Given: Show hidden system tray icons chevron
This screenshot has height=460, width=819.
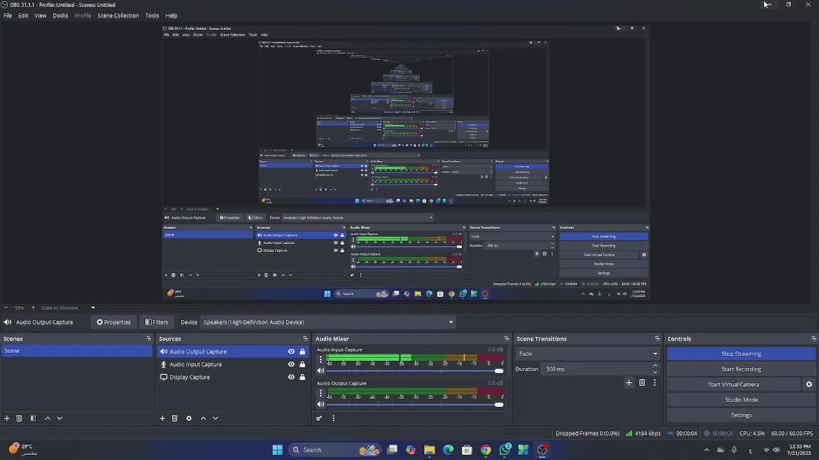Looking at the screenshot, I should (706, 450).
